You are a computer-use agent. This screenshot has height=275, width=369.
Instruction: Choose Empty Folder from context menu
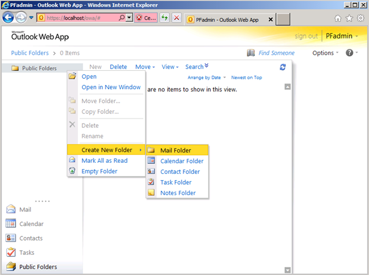tap(106, 171)
